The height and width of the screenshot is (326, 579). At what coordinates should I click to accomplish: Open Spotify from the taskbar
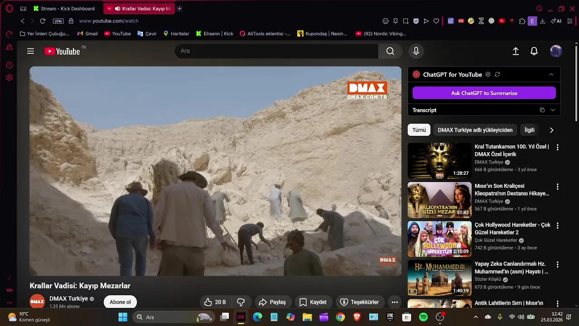[x=423, y=317]
